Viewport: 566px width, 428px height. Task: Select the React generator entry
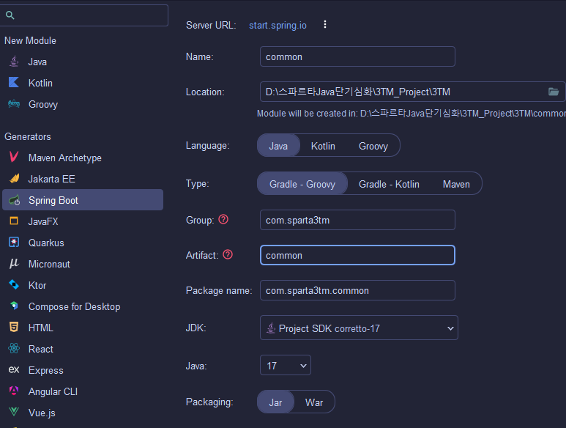click(82, 350)
